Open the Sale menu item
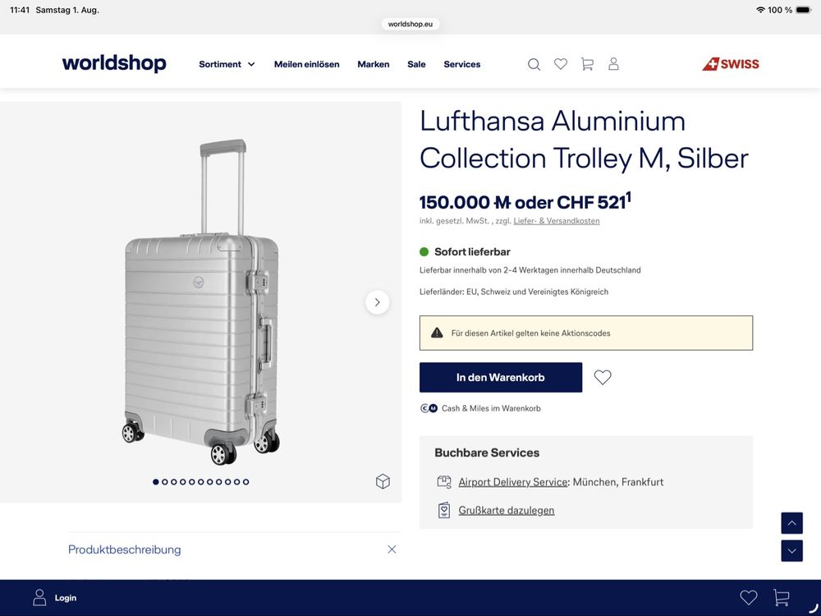 (x=416, y=64)
